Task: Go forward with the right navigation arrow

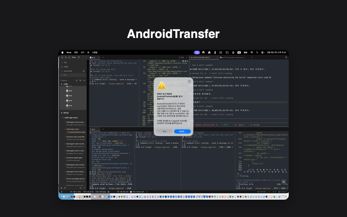Action: pyautogui.click(x=86, y=57)
